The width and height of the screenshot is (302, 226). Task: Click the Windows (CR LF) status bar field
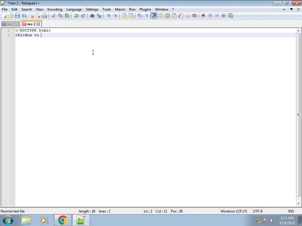pyautogui.click(x=234, y=211)
